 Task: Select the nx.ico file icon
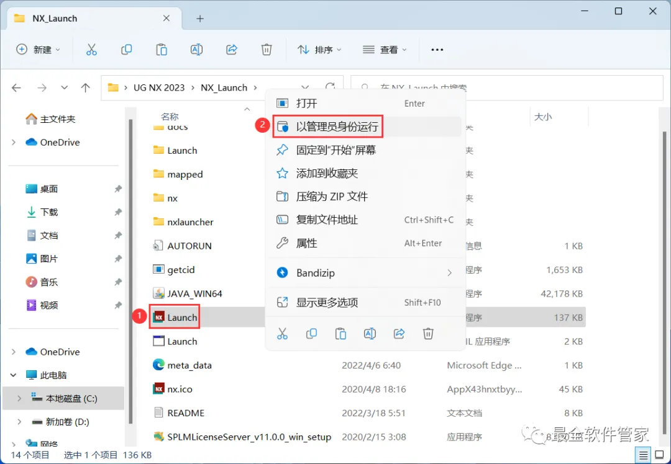(x=159, y=389)
